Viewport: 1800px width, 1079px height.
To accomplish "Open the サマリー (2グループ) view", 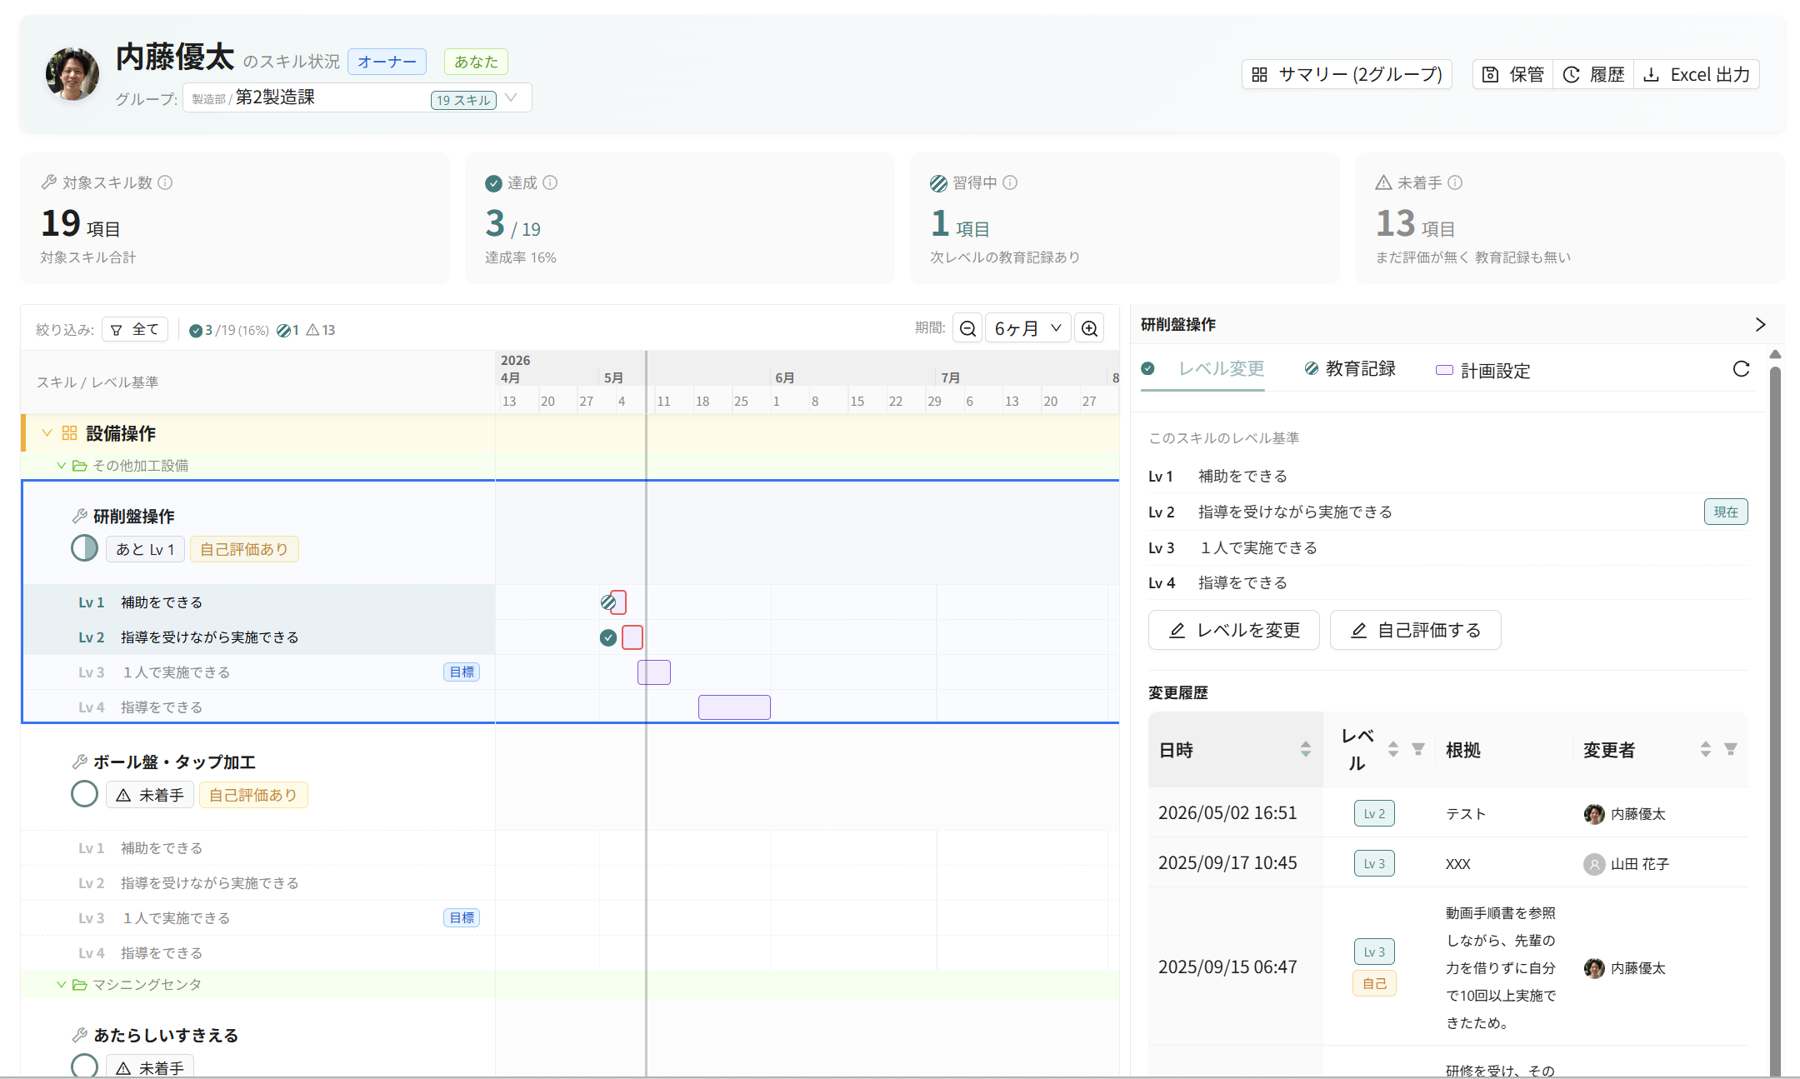I will tap(1347, 74).
